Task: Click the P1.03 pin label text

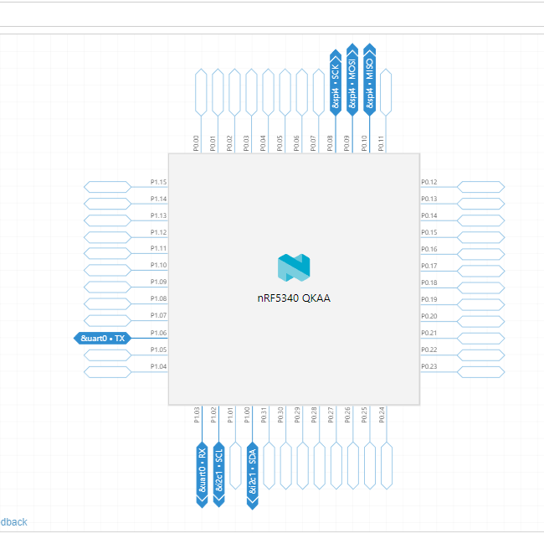Action: coord(197,415)
